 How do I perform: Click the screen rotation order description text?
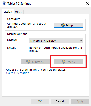tap(36, 70)
